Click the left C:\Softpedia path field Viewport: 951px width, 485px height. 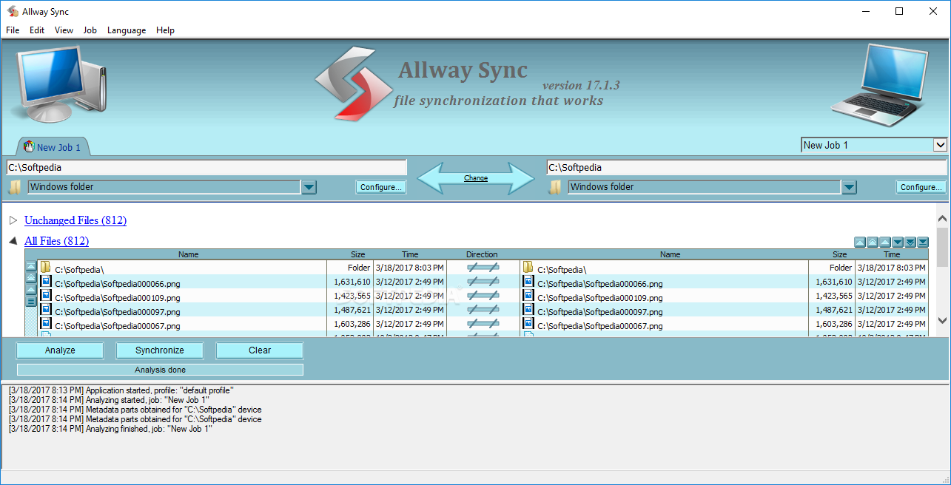206,168
